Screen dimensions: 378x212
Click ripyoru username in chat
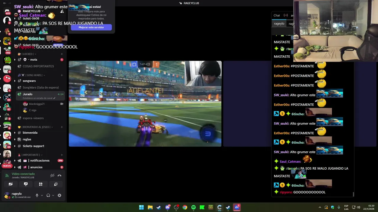286,192
